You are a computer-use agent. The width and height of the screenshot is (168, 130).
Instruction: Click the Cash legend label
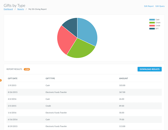tap(157, 20)
